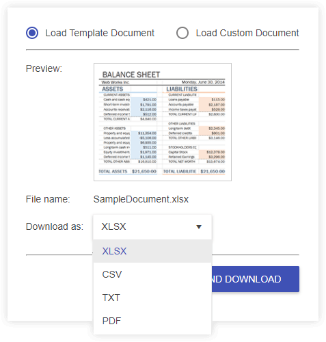
Task: Click the 'Load Template Document' label text
Action: coord(100,33)
